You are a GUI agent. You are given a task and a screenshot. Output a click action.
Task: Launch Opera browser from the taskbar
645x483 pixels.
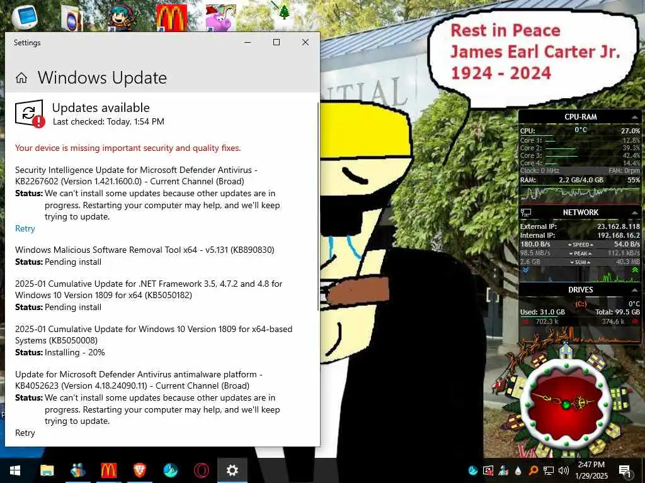tap(201, 470)
